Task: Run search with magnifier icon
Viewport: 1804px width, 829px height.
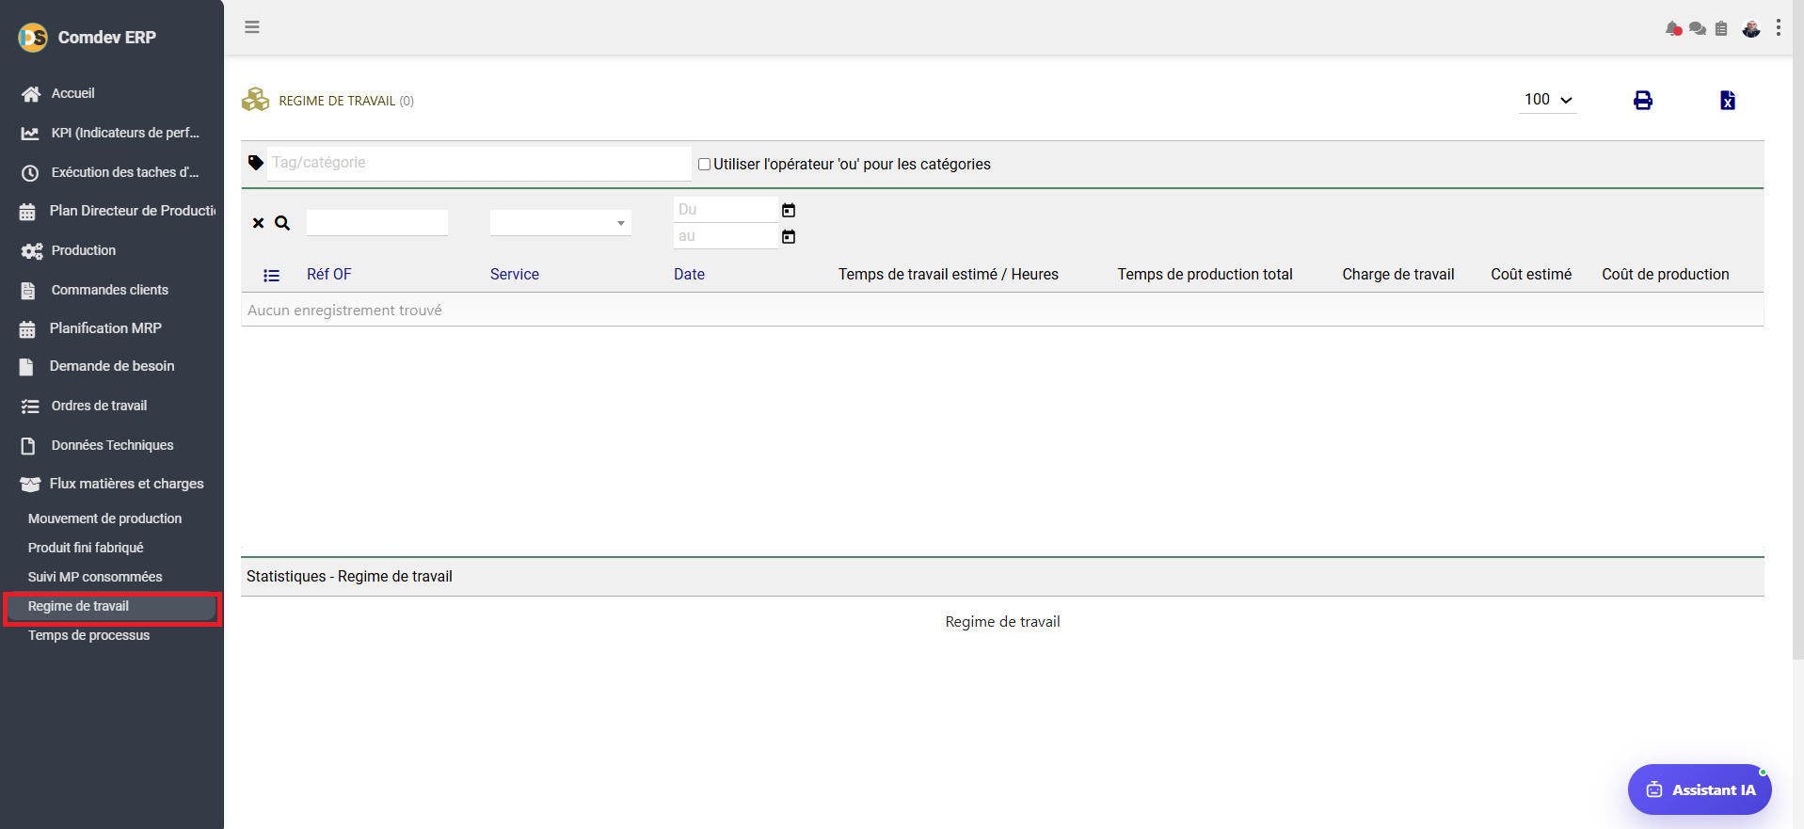Action: tap(282, 223)
